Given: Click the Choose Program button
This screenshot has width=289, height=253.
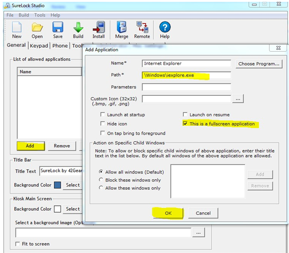Looking at the screenshot, I should (259, 64).
